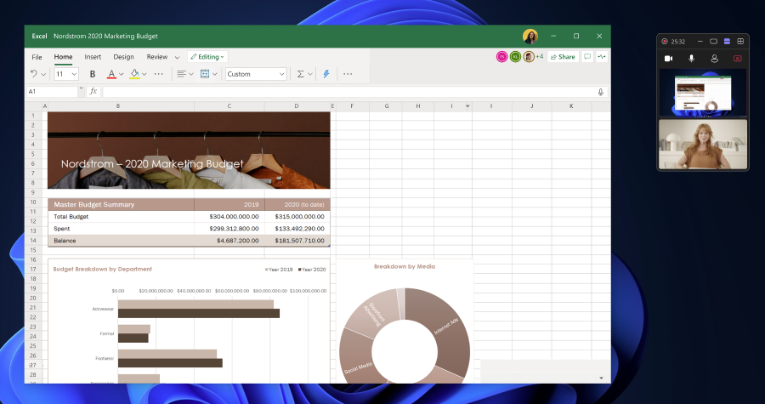
Task: Apply the yellow fill color bucket
Action: [134, 74]
